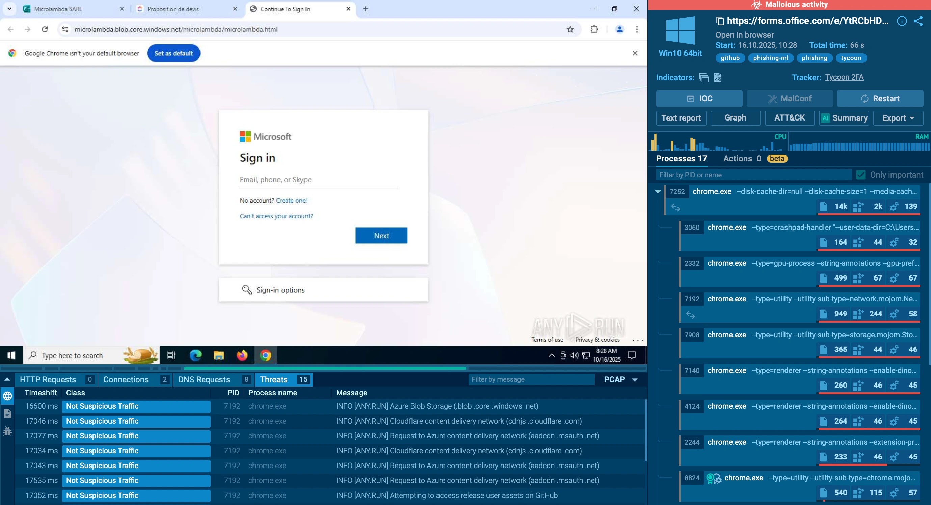The image size is (931, 505).
Task: Click the share icon in the task header
Action: click(919, 21)
